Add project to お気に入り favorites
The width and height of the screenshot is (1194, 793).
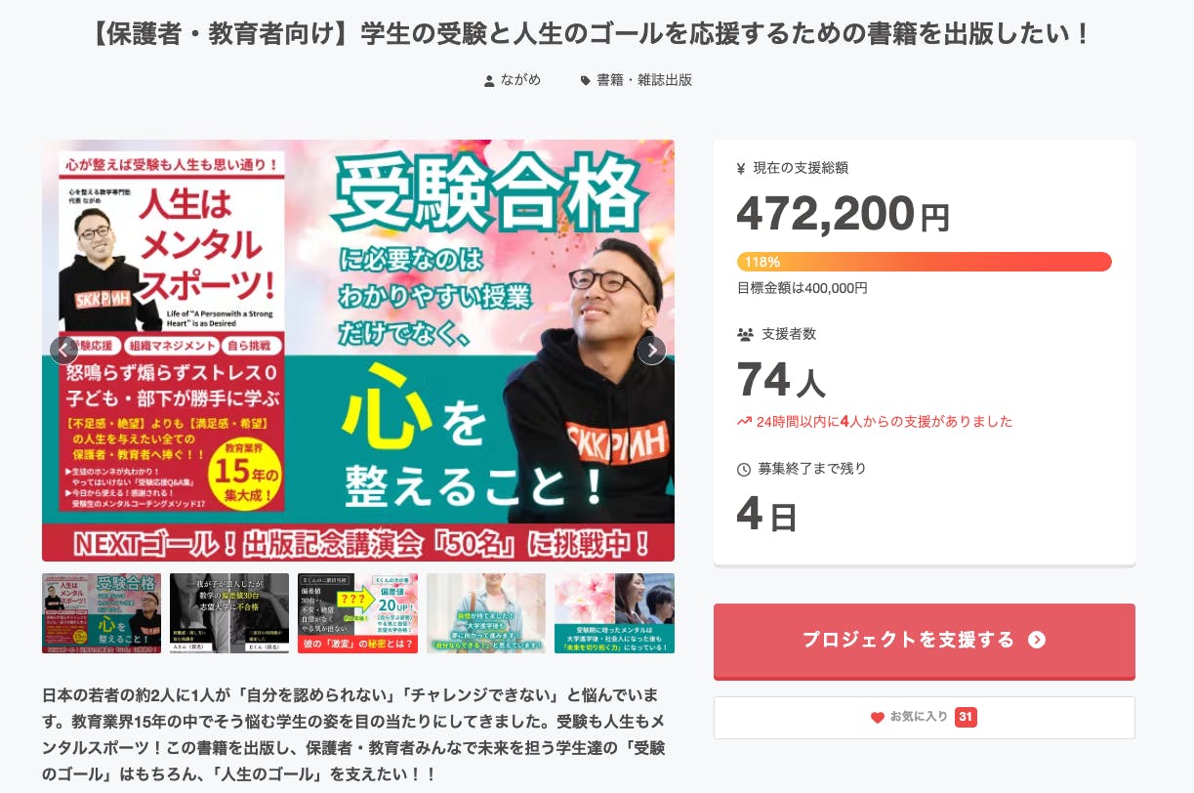pyautogui.click(x=924, y=718)
